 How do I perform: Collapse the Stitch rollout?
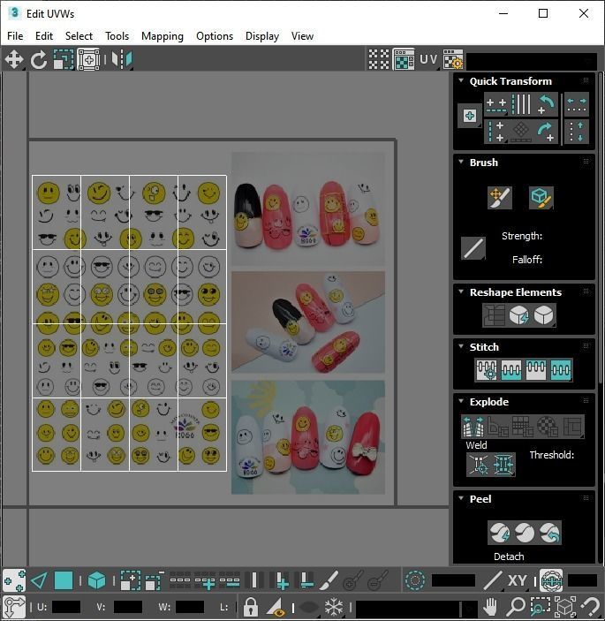[x=461, y=346]
